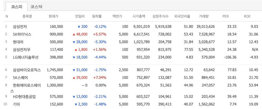Select the +7.34% change rate
262x109 pixels.
click(x=100, y=78)
